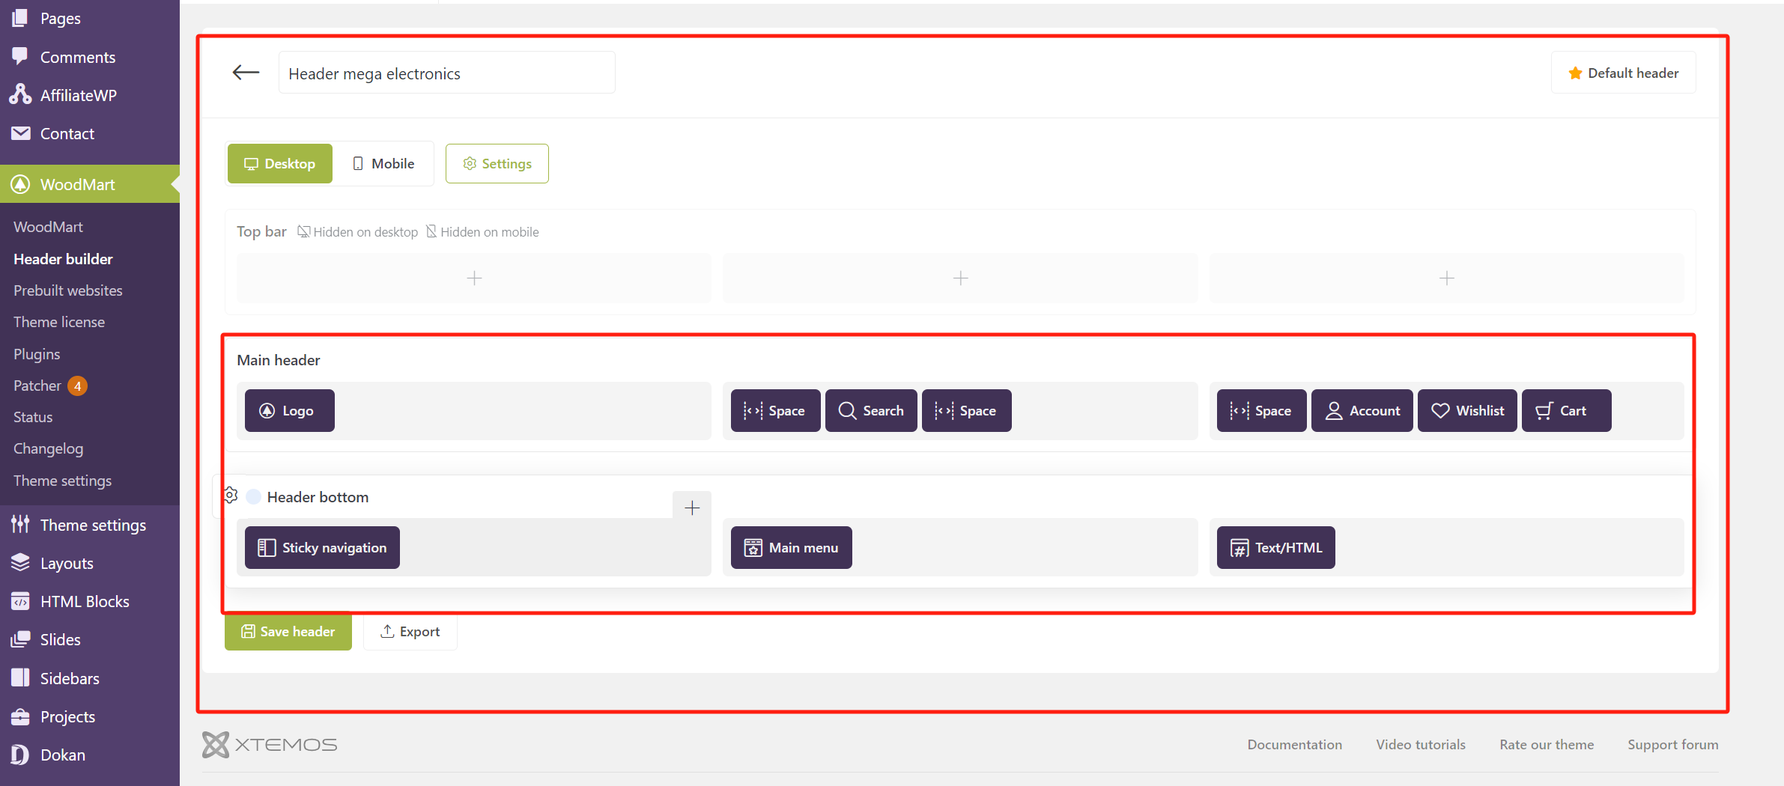Open Theme settings in the WoodMart submenu
Image resolution: width=1784 pixels, height=786 pixels.
pyautogui.click(x=62, y=481)
